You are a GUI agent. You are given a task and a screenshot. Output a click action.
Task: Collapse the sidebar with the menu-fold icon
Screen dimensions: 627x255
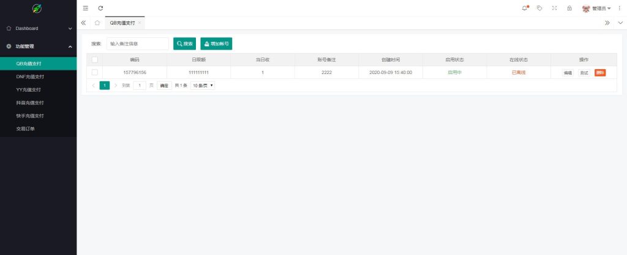tap(85, 8)
